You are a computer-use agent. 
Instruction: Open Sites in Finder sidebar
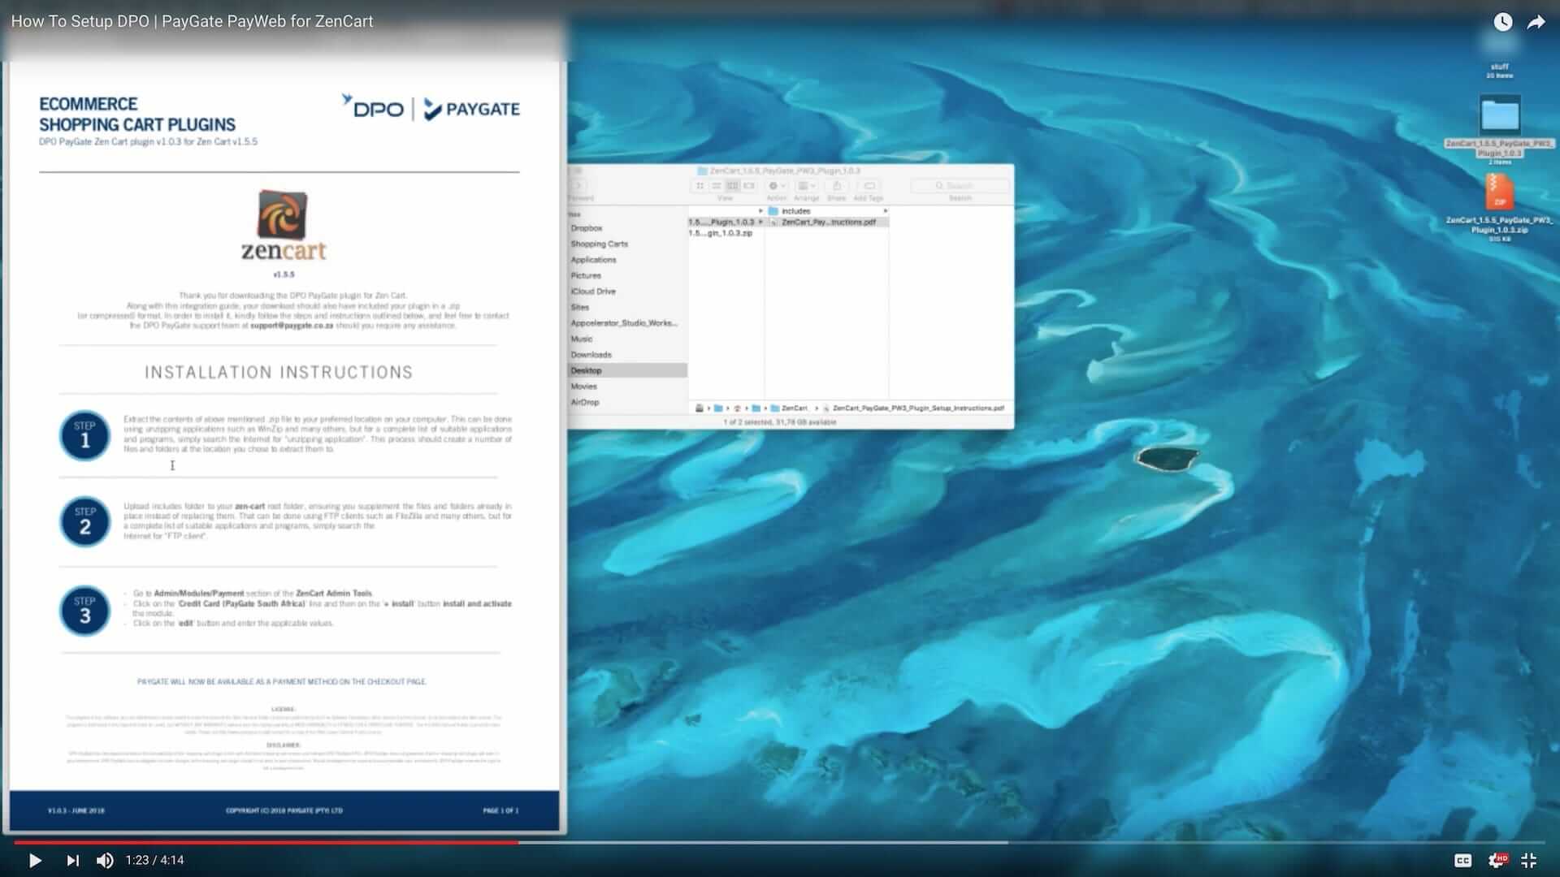(x=580, y=307)
